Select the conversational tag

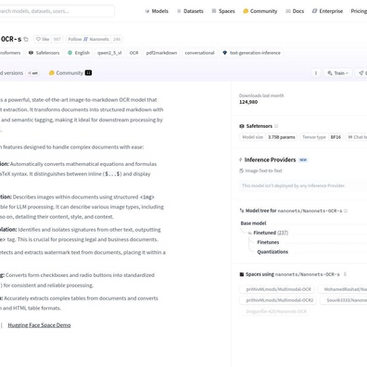point(199,53)
